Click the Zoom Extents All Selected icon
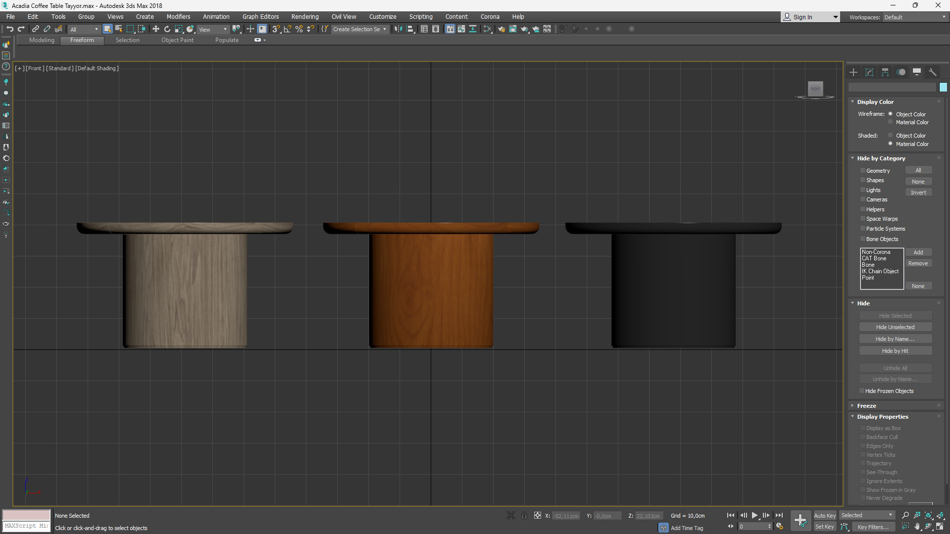The width and height of the screenshot is (950, 534). point(940,515)
